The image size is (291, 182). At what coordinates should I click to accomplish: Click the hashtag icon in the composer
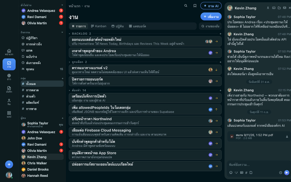point(246,173)
